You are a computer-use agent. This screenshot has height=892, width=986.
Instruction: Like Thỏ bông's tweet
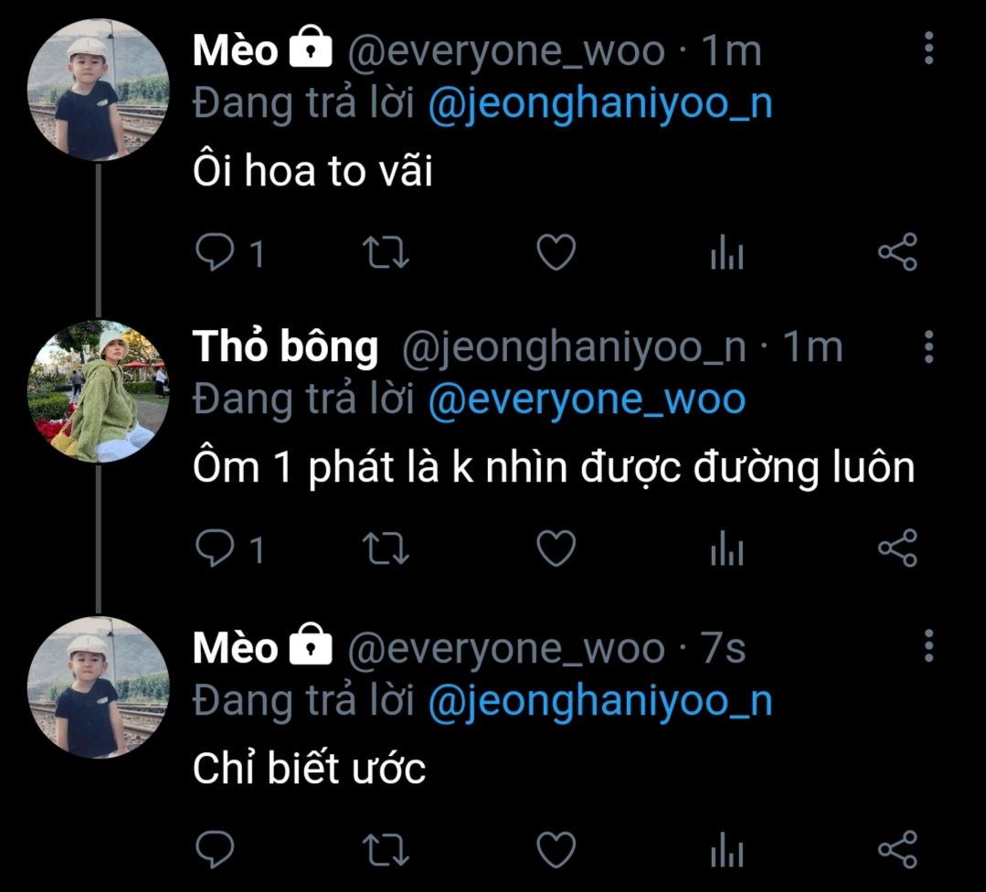[555, 548]
